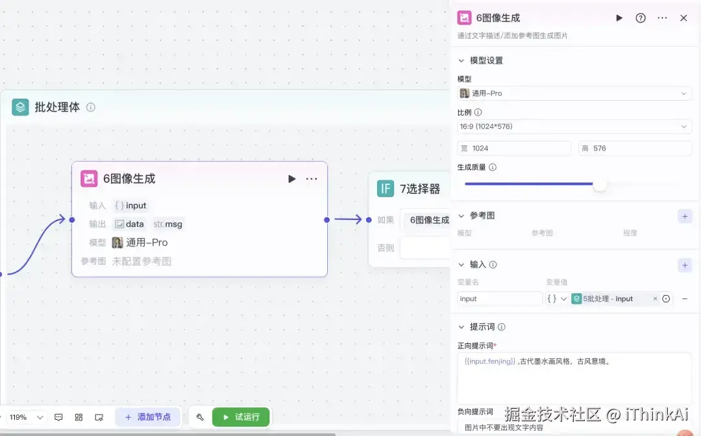Click the input variable name field
The image size is (701, 436).
click(x=500, y=298)
